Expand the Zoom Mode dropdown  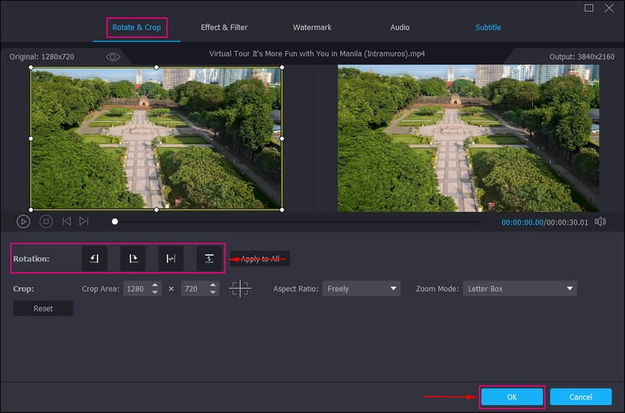[520, 289]
